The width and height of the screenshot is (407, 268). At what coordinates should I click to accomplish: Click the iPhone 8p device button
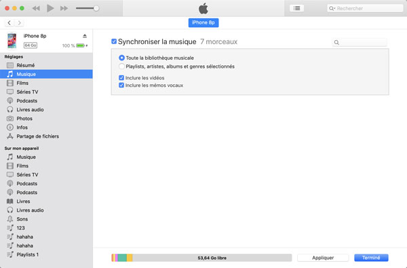[x=203, y=22]
